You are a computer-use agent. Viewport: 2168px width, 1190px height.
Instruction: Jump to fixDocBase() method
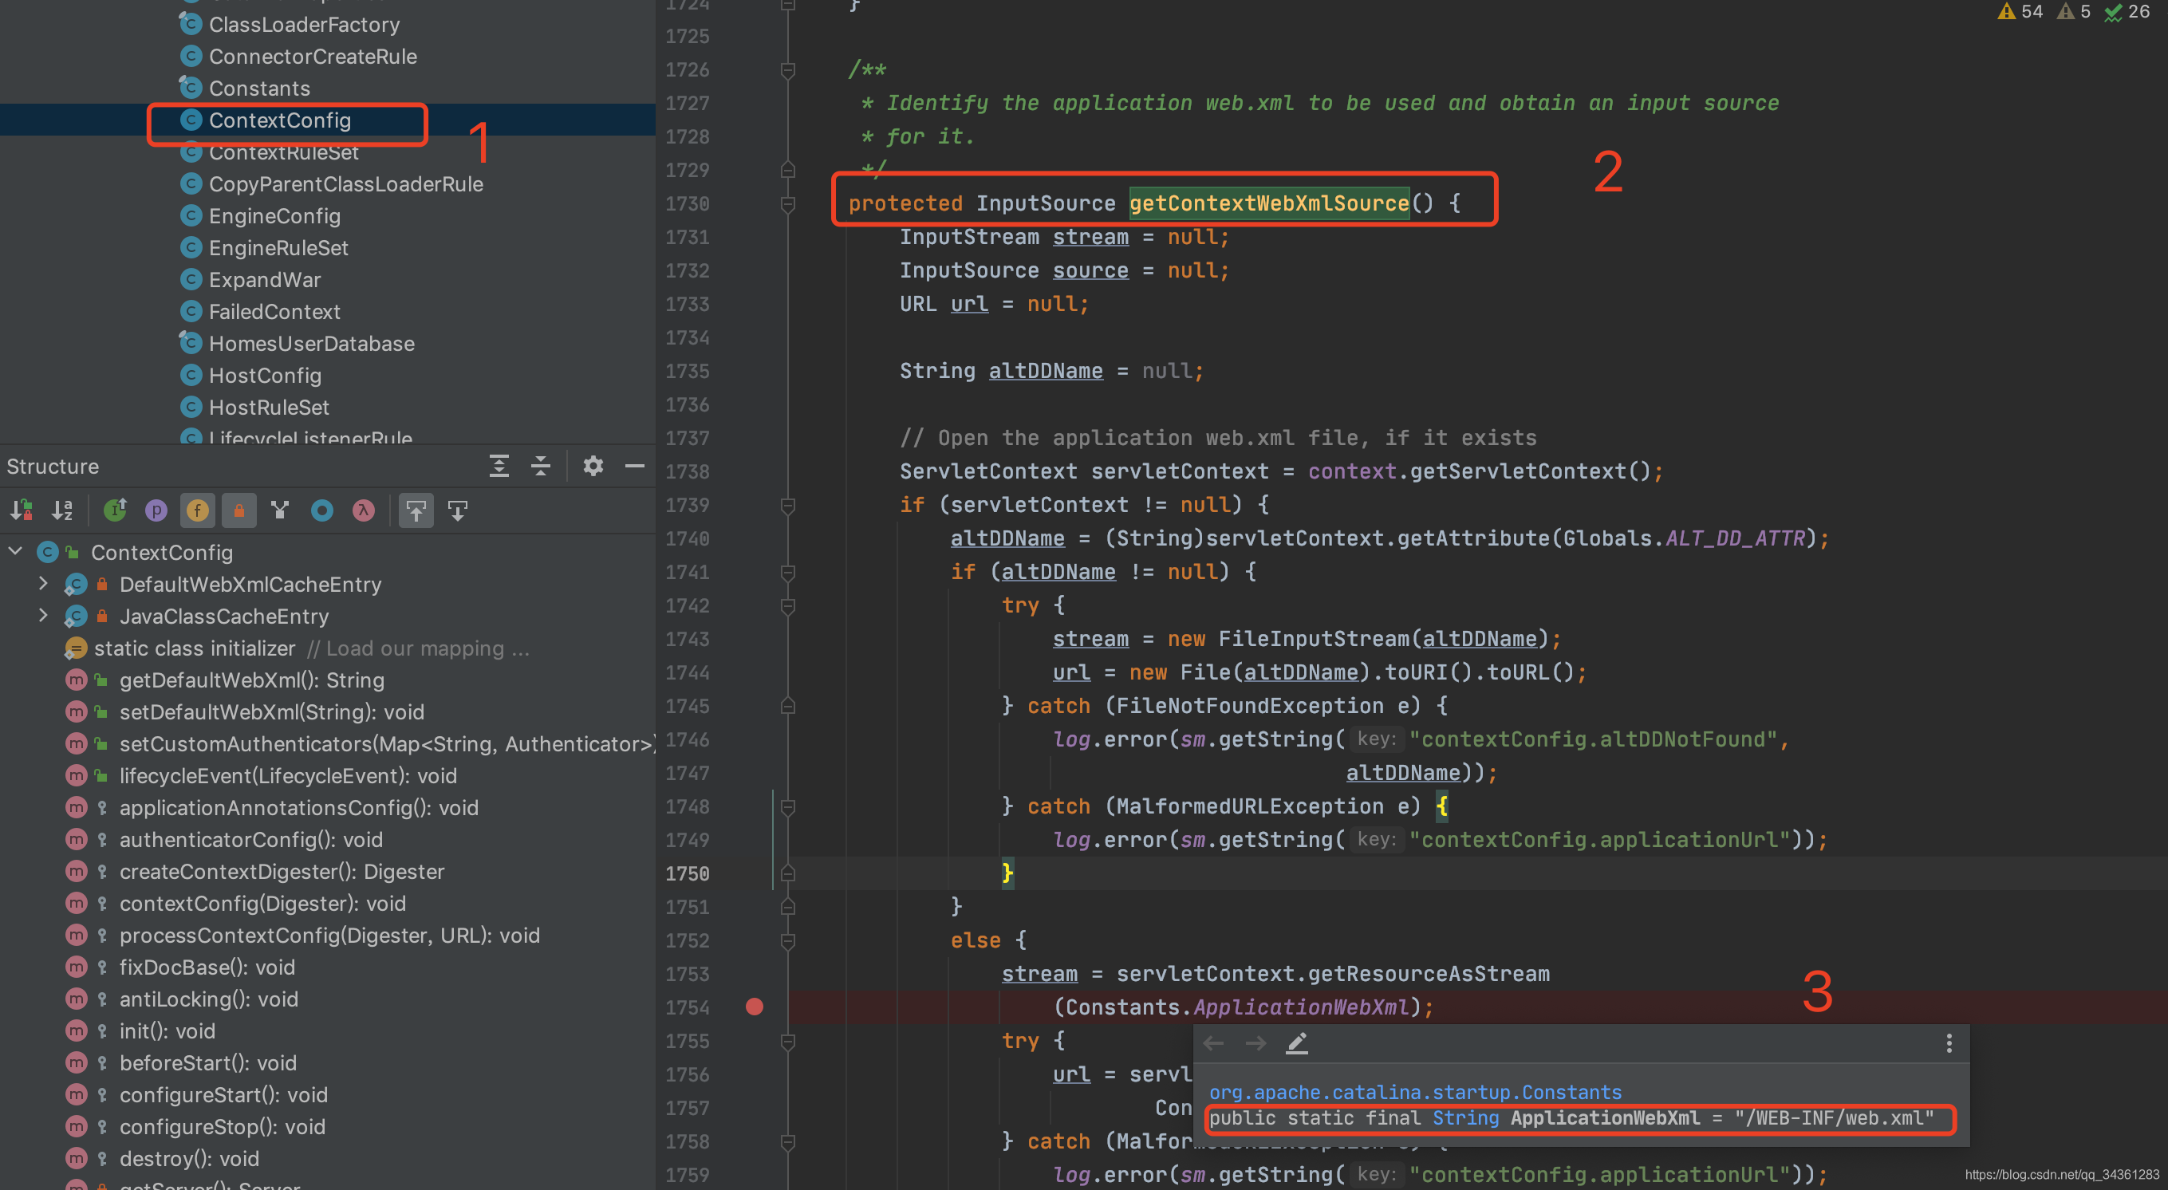point(207,967)
